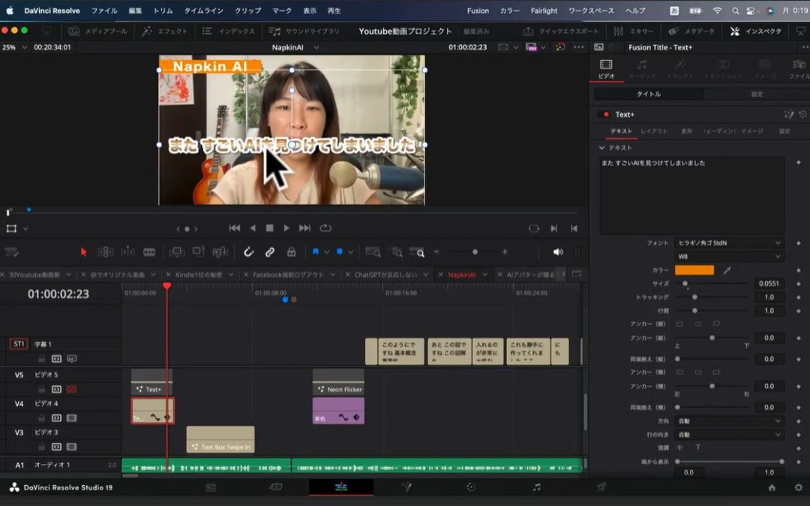This screenshot has height=506, width=810.
Task: Toggle auto track selector on ビデオ 3
Action: click(x=58, y=445)
